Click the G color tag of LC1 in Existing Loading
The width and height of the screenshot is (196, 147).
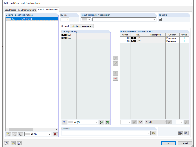(x=64, y=35)
